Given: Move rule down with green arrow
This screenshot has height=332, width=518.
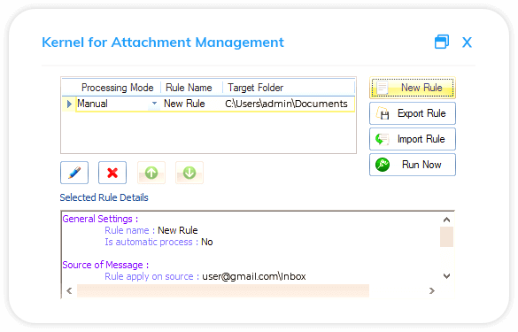Looking at the screenshot, I should coord(189,173).
